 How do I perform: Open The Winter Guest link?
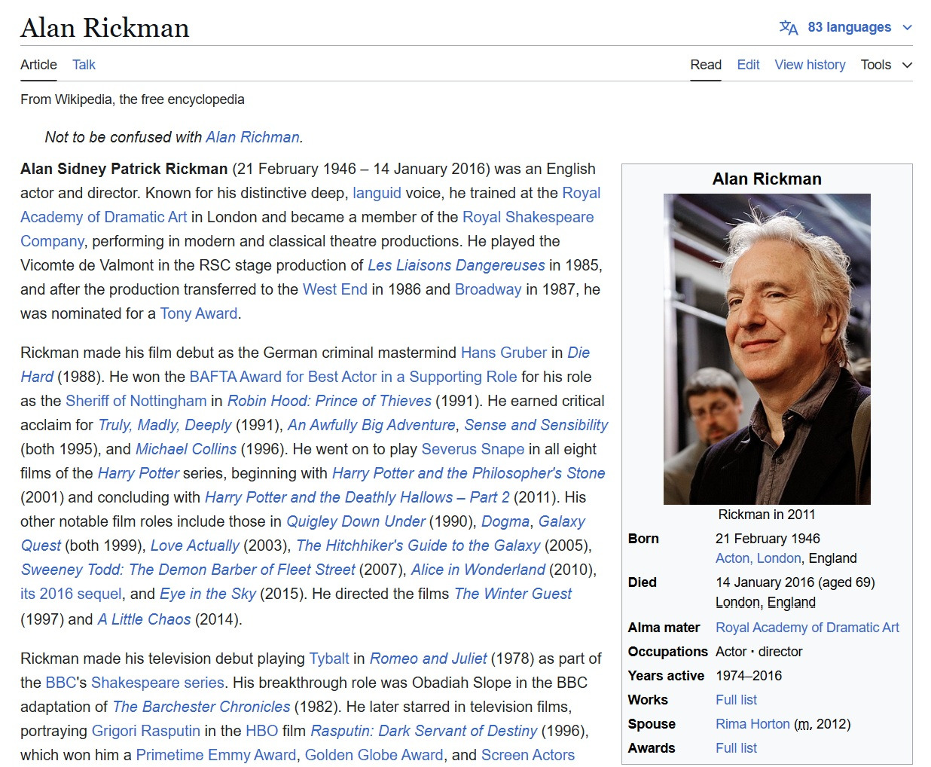tap(513, 594)
